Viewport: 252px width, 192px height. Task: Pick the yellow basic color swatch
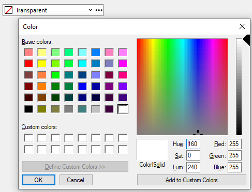[42, 63]
